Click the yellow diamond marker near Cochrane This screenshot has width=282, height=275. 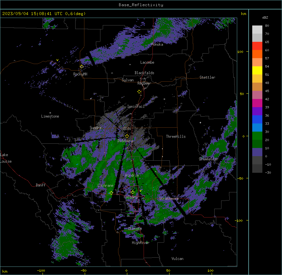(x=111, y=193)
